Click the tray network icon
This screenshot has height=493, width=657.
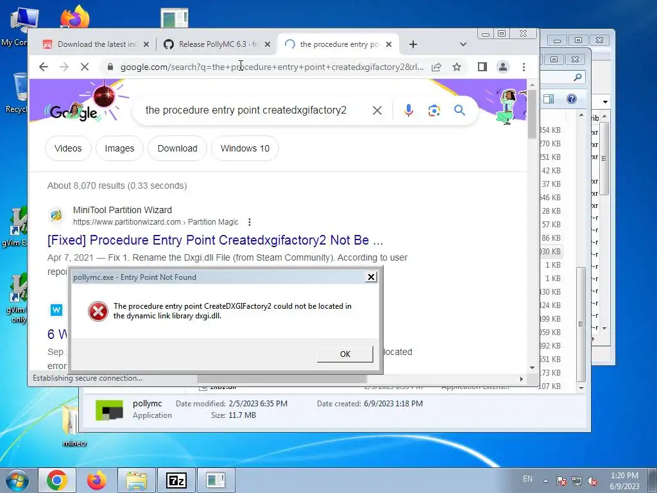pyautogui.click(x=577, y=481)
